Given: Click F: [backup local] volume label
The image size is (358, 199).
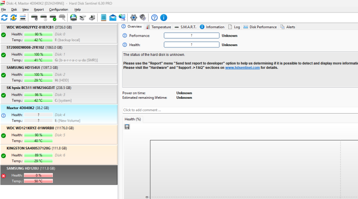Looking at the screenshot, I should click(68, 40).
